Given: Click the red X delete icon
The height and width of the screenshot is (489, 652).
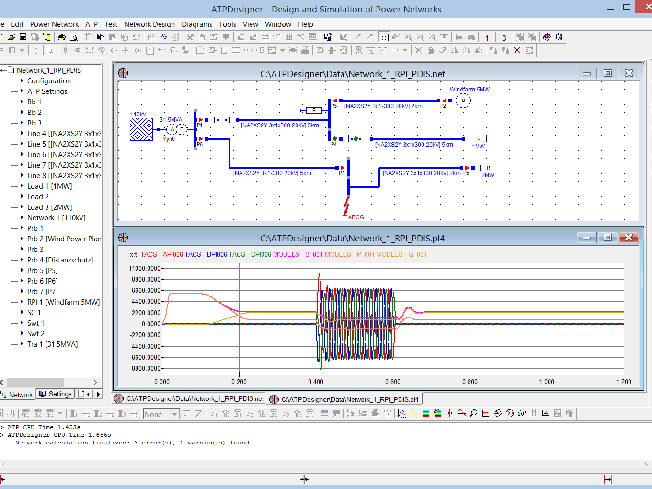Looking at the screenshot, I should tap(517, 50).
